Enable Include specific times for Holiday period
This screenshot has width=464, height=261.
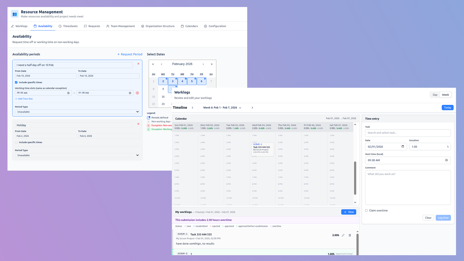[x=16, y=142]
